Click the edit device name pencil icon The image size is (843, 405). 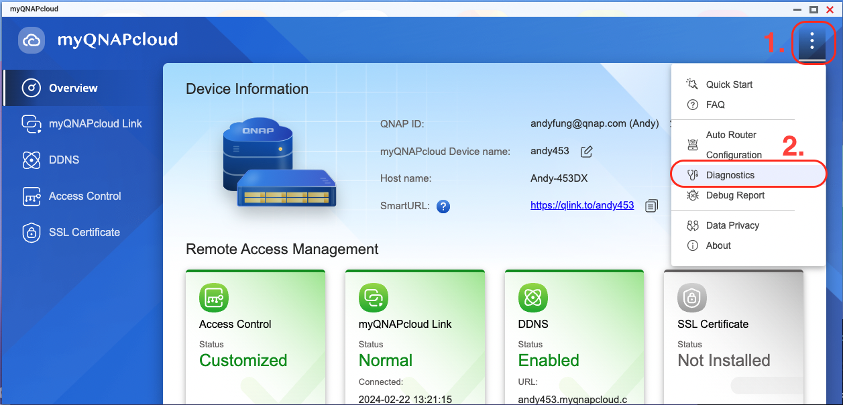(586, 152)
